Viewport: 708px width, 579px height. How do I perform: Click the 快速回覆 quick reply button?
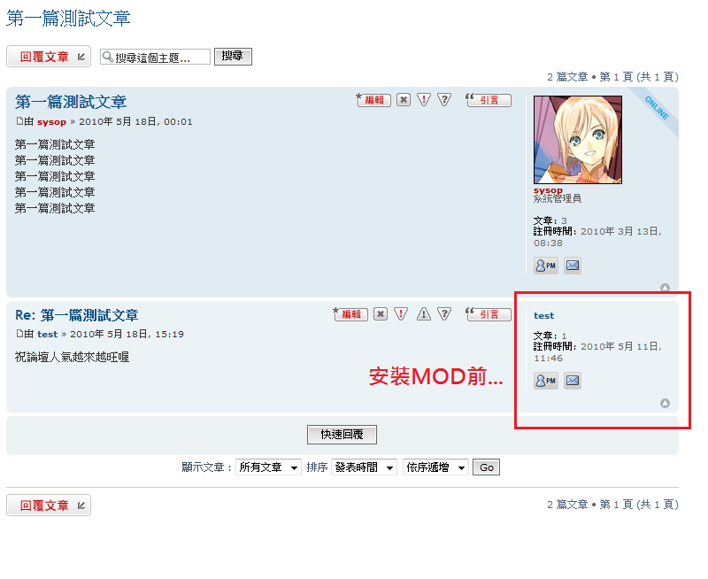click(342, 435)
